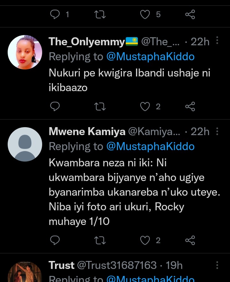230x282 pixels.
Task: Open more options for Mwene Kamiya's tweet
Action: [x=218, y=131]
